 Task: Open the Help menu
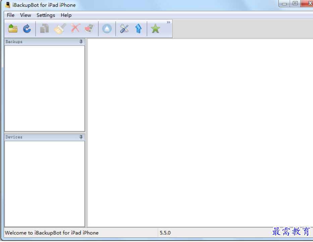66,15
